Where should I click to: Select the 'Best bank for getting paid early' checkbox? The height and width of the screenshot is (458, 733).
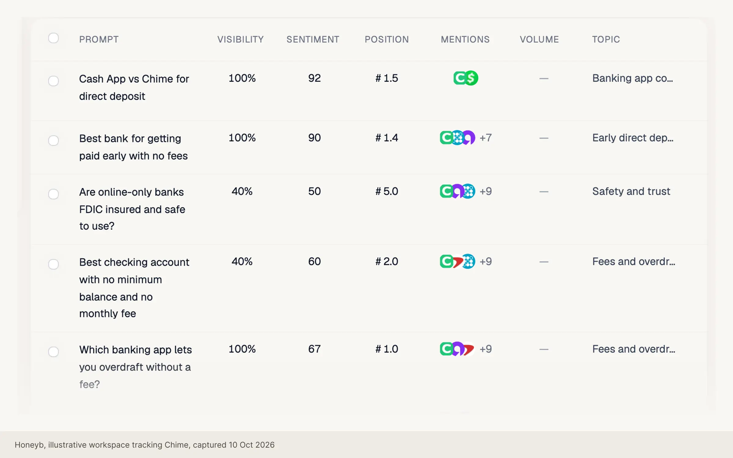53,140
